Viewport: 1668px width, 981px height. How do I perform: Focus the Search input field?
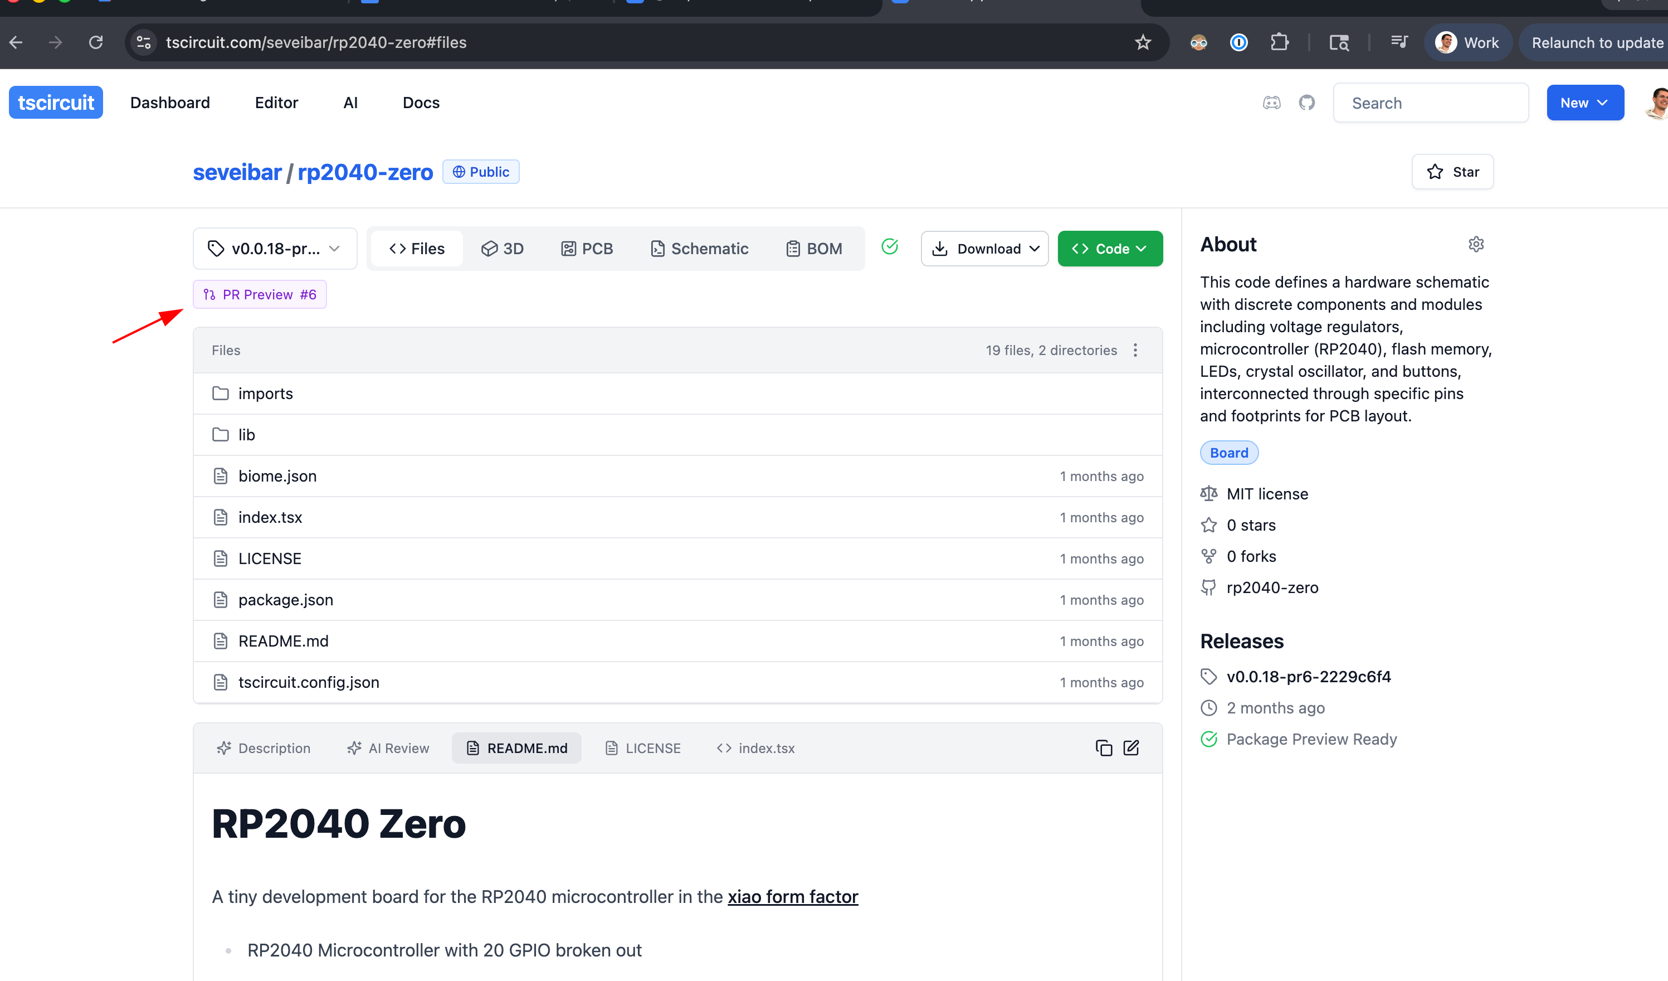(x=1430, y=103)
